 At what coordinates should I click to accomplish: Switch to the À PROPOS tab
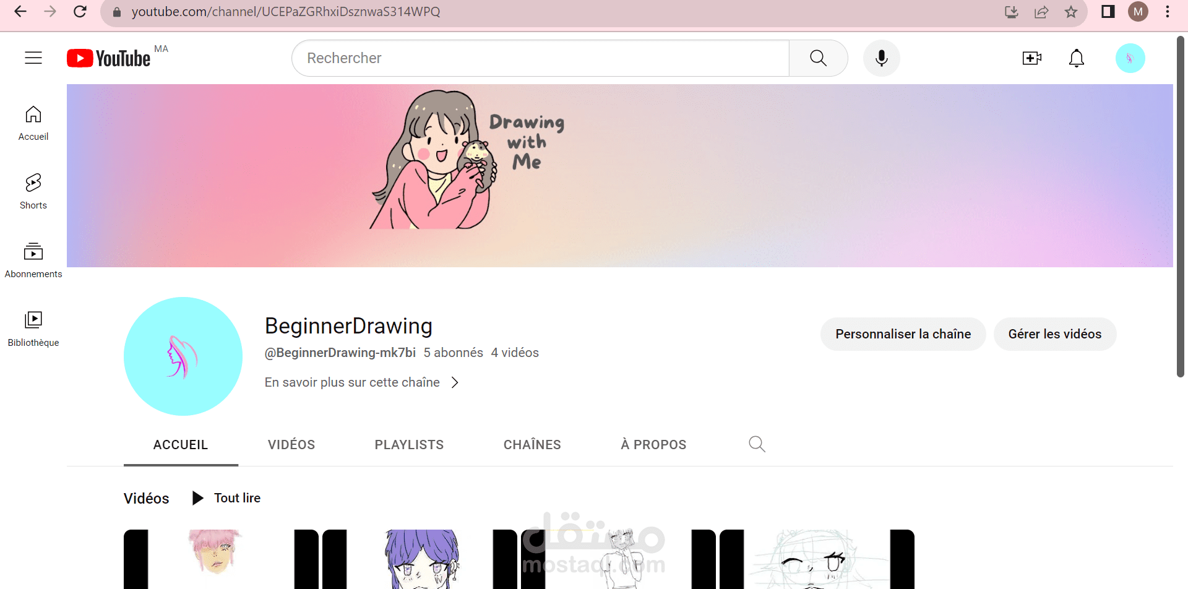(653, 444)
